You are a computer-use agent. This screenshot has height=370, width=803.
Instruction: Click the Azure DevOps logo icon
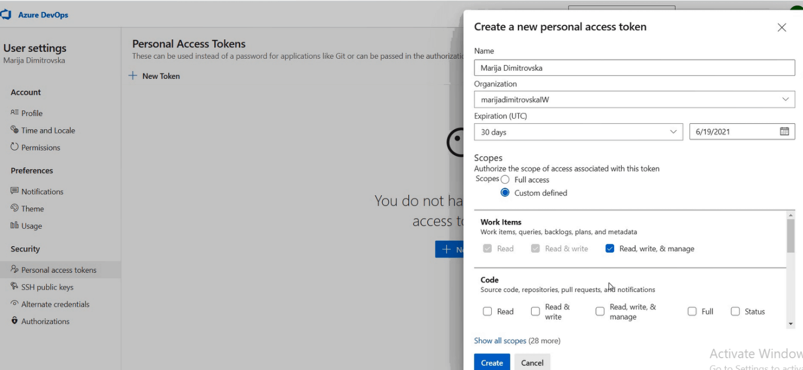[x=6, y=15]
